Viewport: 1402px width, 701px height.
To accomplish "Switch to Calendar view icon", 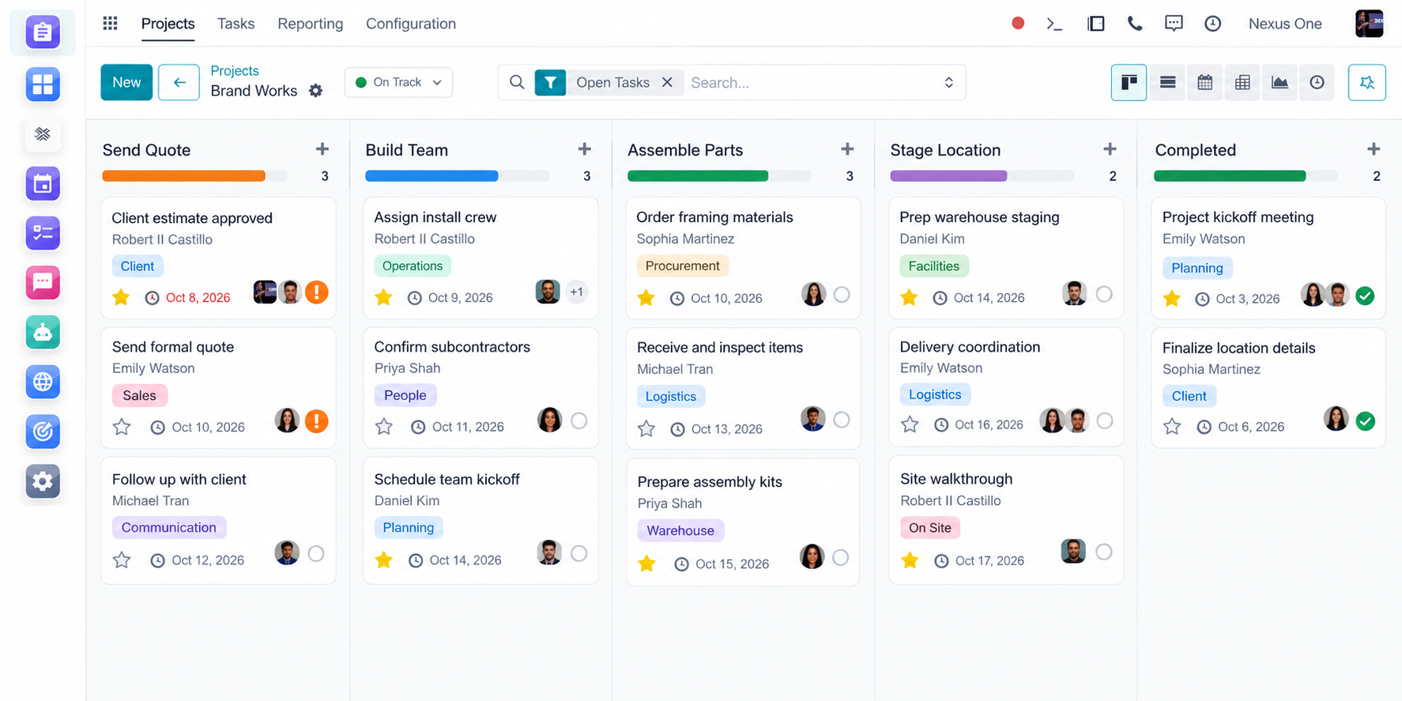I will [x=1204, y=82].
